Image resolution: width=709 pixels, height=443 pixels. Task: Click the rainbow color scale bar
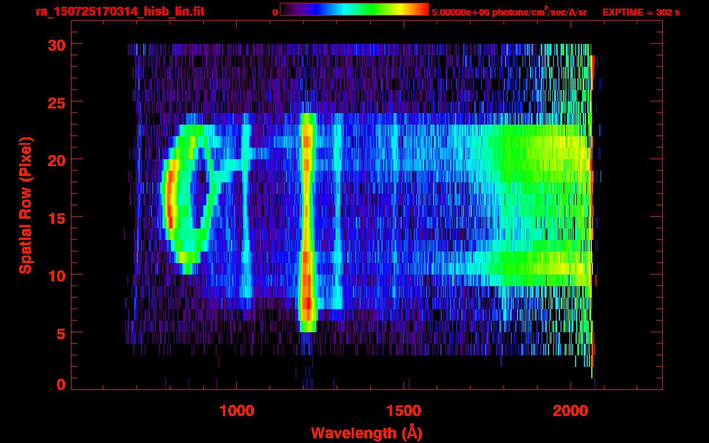click(354, 9)
